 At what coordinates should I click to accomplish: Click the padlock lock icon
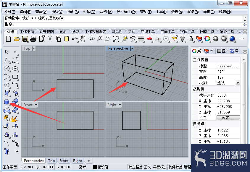tap(191, 39)
